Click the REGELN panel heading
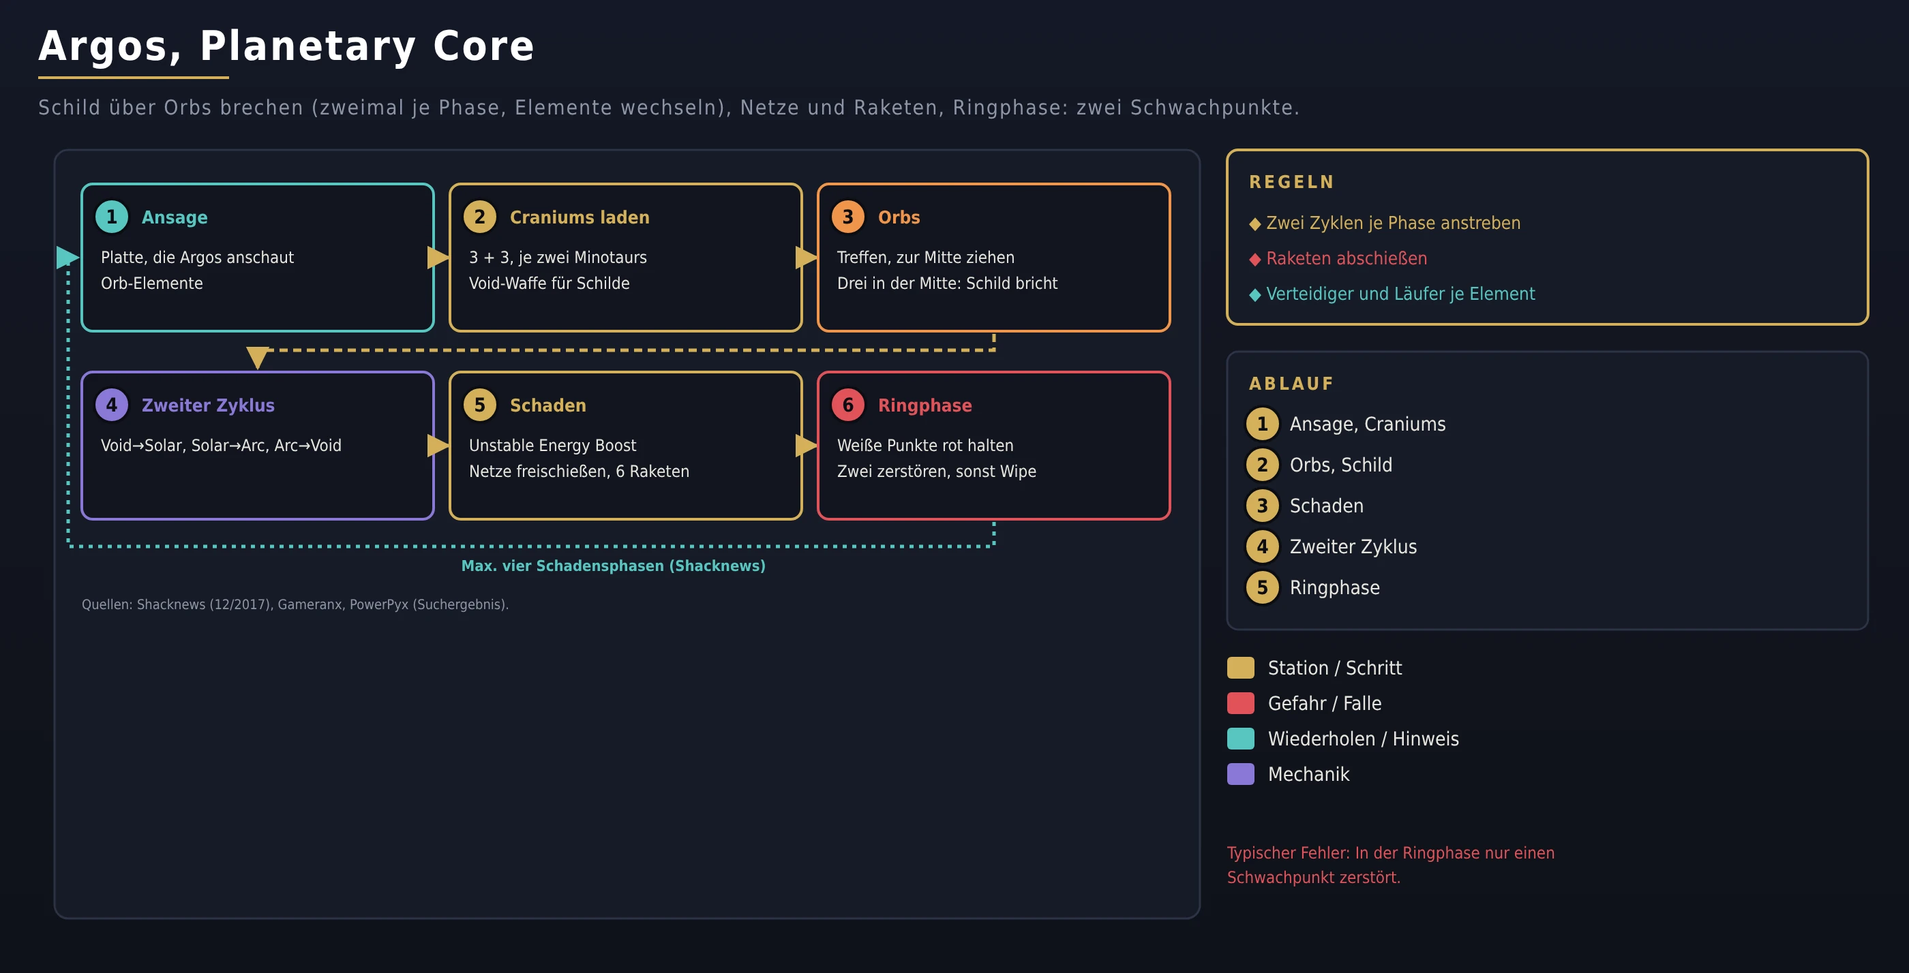 click(x=1292, y=182)
